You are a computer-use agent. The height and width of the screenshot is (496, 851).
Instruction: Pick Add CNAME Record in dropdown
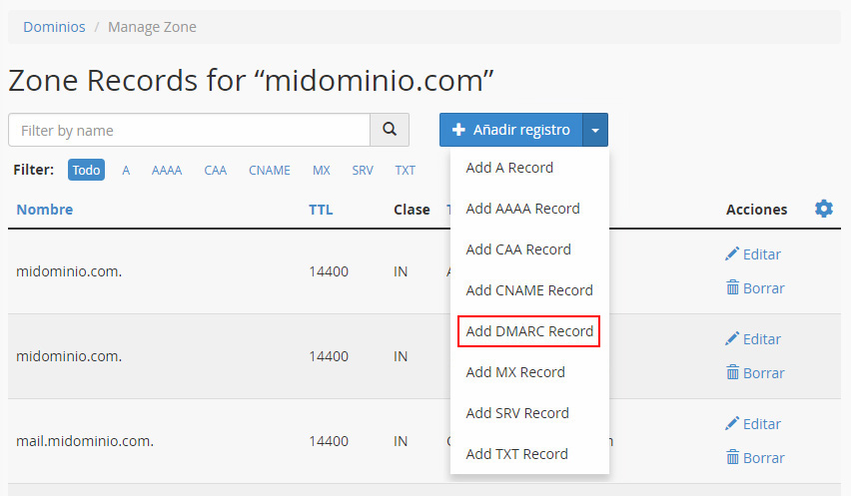point(529,290)
